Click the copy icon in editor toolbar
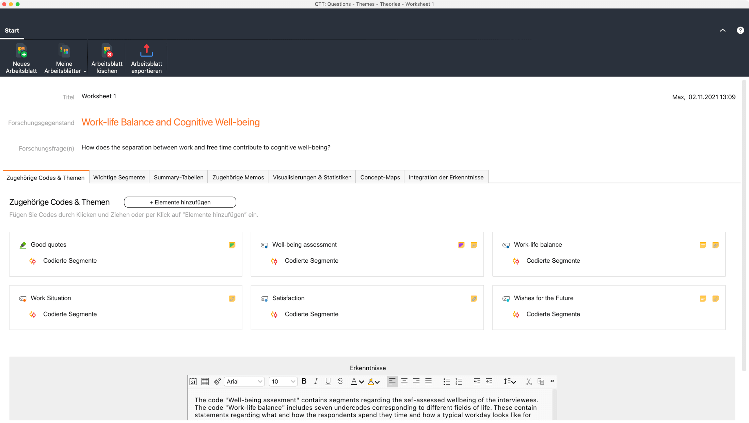The image size is (749, 423). click(541, 381)
